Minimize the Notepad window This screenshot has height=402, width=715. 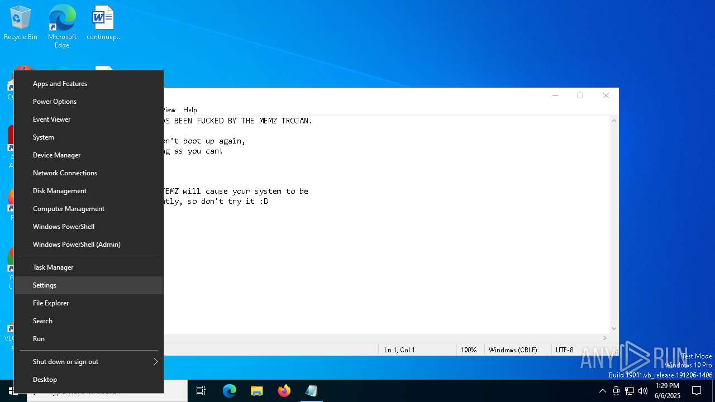[555, 95]
